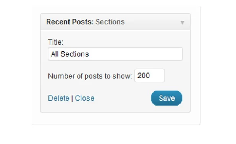Click the Number of posts field

[x=150, y=75]
